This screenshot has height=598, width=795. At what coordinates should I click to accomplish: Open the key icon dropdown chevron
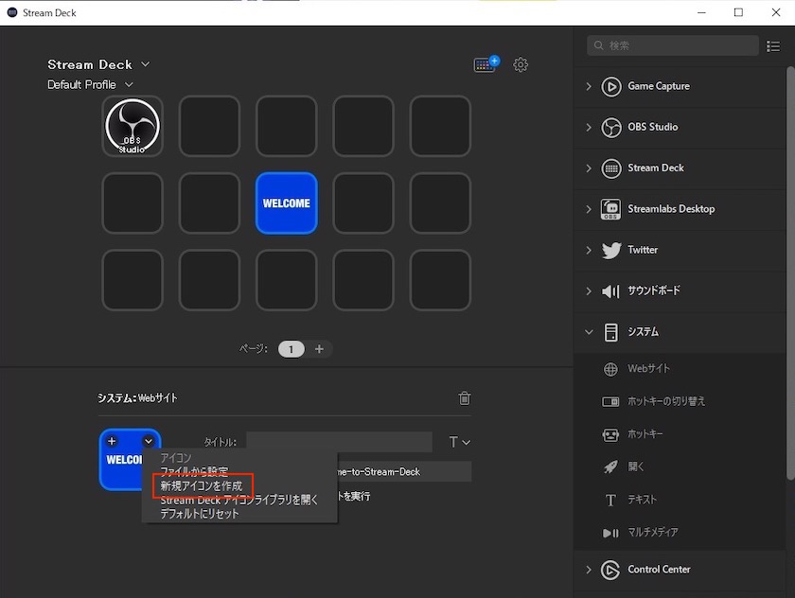149,442
